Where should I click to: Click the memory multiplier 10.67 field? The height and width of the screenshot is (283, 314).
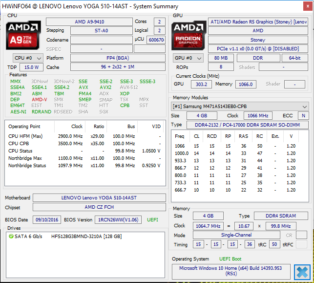244,226
